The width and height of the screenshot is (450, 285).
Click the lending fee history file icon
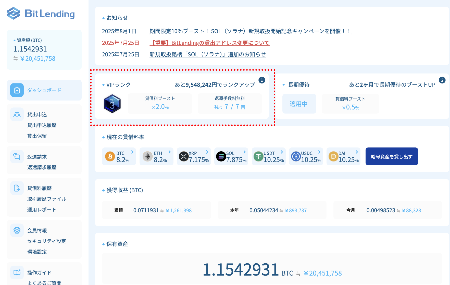tap(17, 188)
